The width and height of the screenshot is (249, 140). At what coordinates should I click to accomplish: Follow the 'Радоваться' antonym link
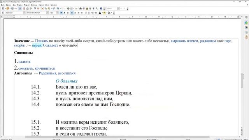click(x=47, y=73)
